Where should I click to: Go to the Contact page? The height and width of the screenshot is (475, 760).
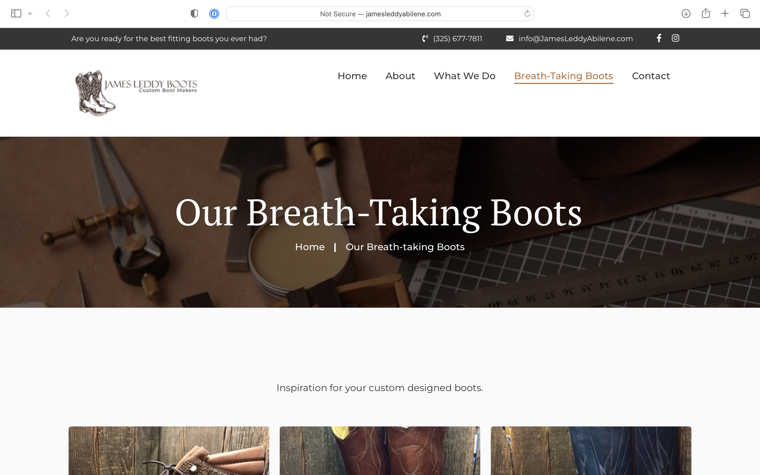click(x=651, y=76)
